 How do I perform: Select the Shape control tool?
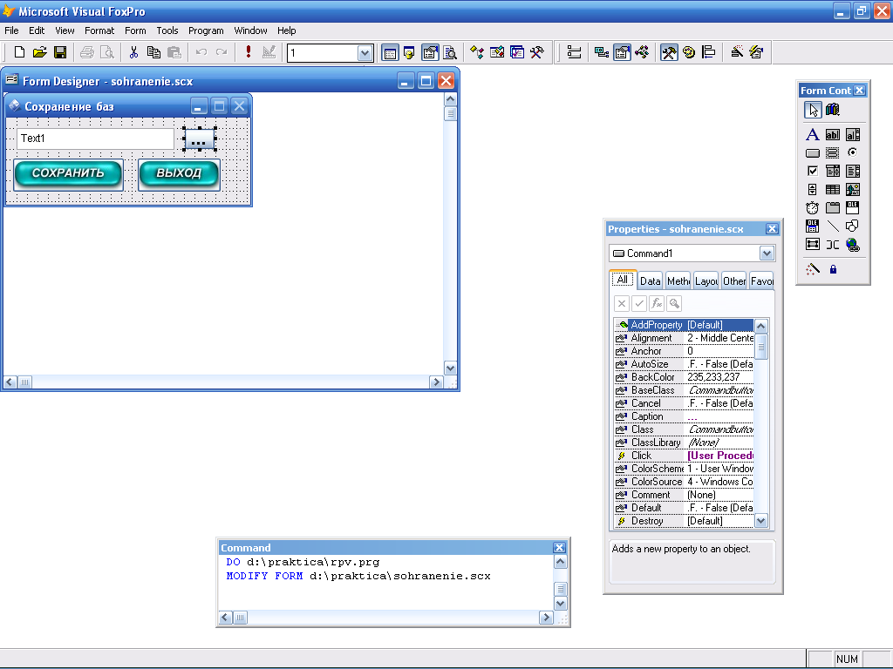click(853, 226)
